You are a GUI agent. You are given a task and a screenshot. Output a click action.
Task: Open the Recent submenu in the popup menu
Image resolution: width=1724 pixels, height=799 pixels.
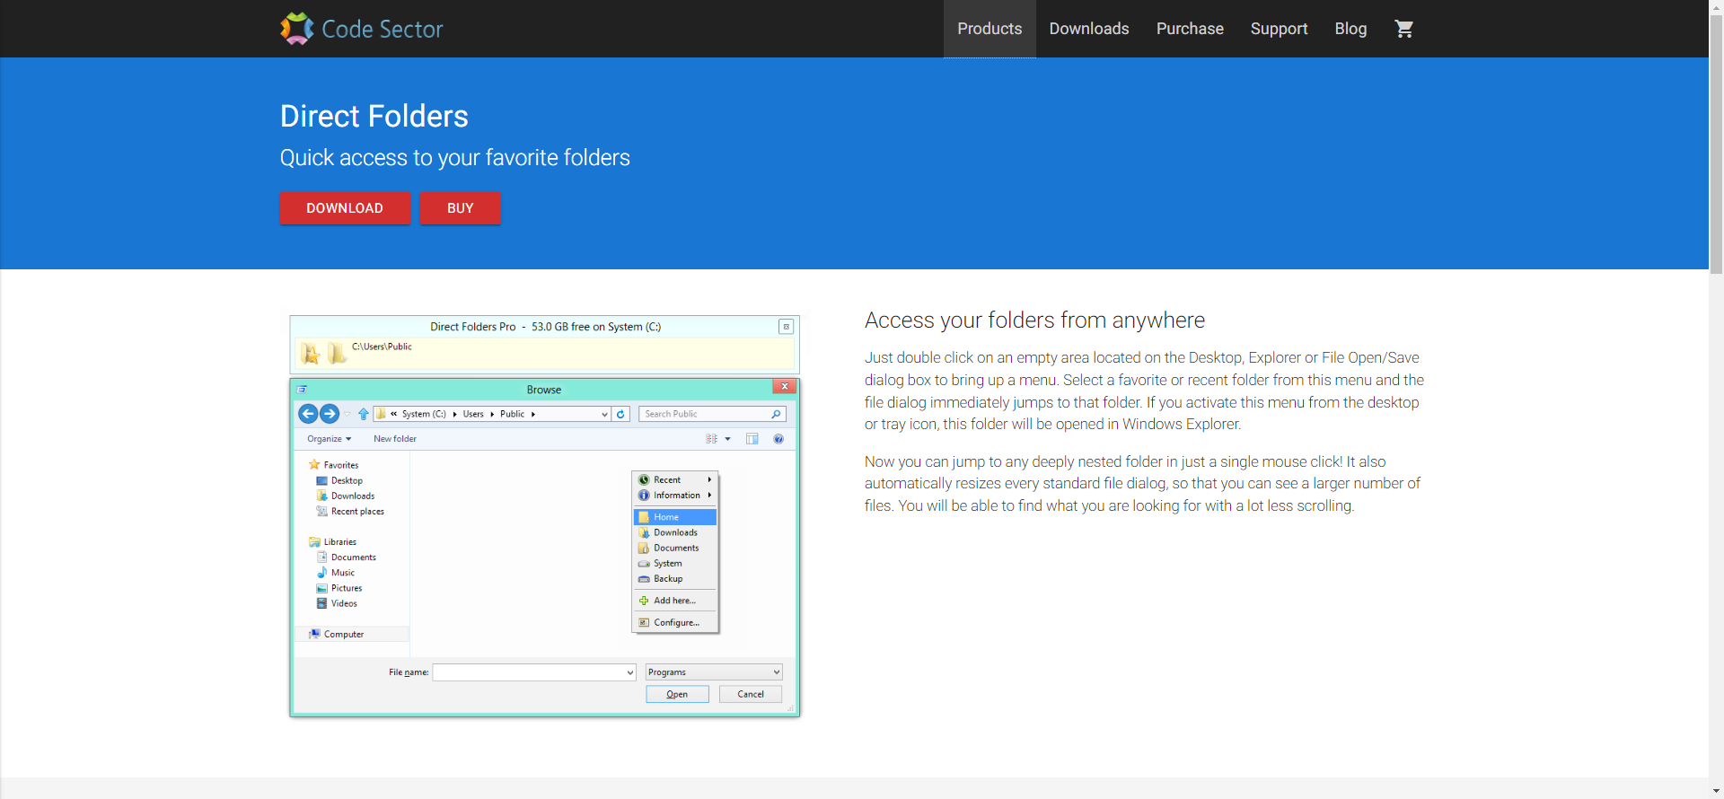click(675, 479)
